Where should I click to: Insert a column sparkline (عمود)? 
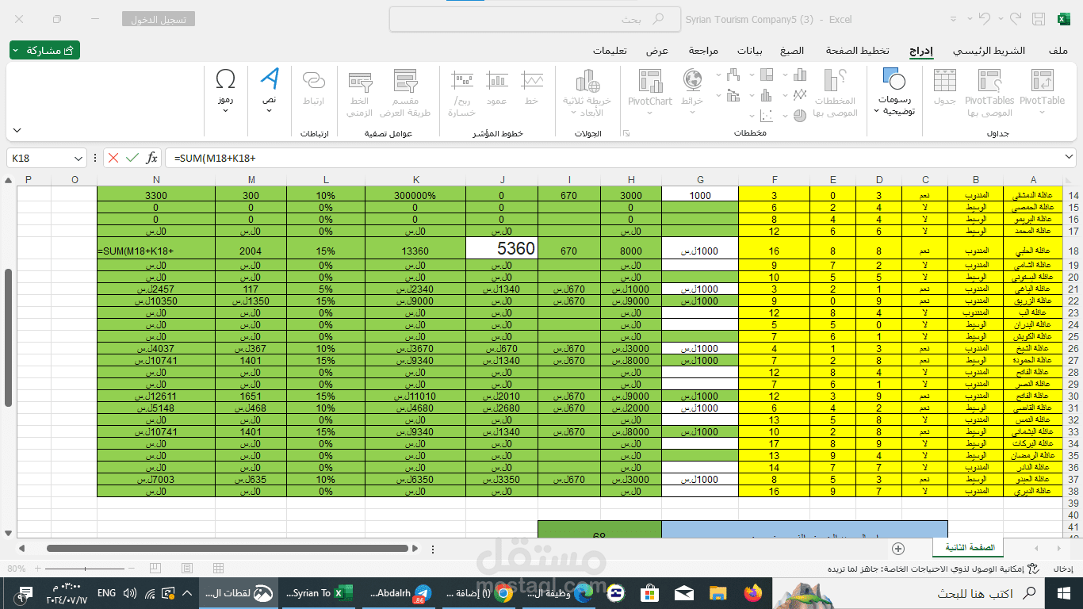tap(497, 88)
